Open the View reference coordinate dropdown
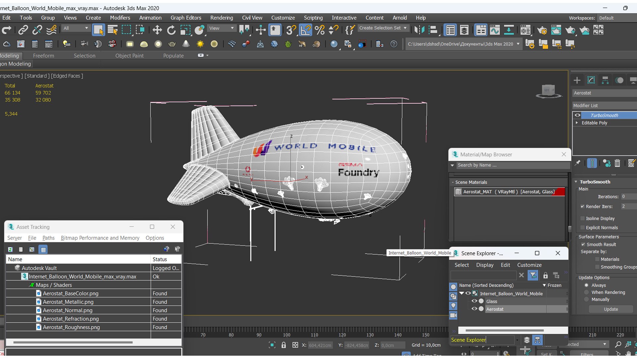637x358 pixels. (222, 28)
